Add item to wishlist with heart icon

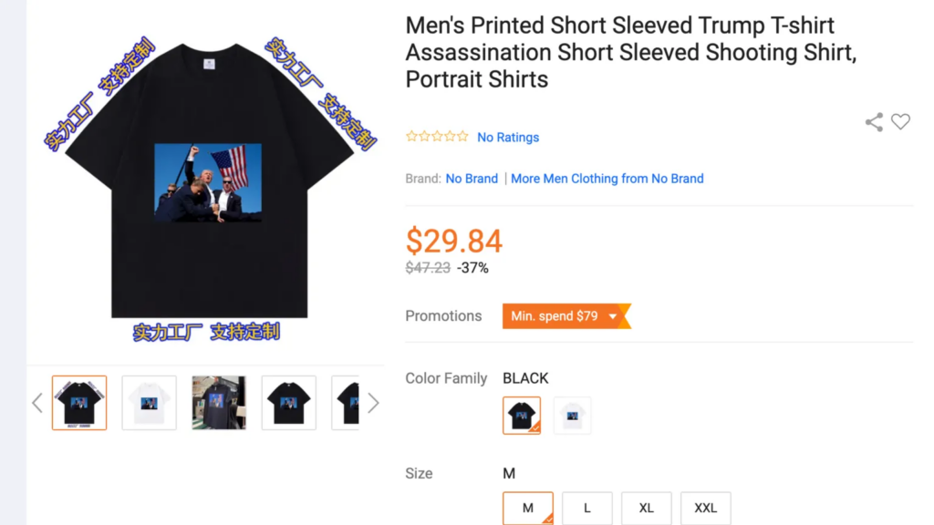tap(900, 122)
